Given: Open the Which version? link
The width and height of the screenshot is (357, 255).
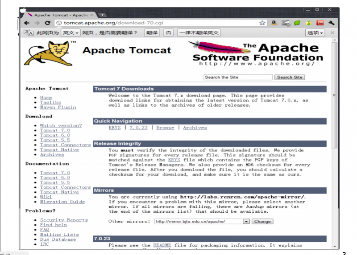Looking at the screenshot, I should click(x=61, y=125).
